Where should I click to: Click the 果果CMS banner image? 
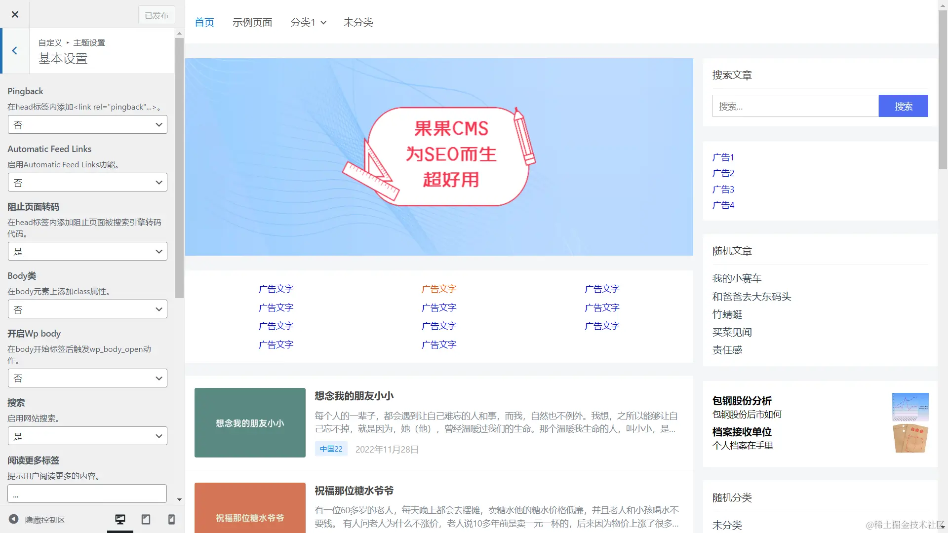click(x=439, y=157)
